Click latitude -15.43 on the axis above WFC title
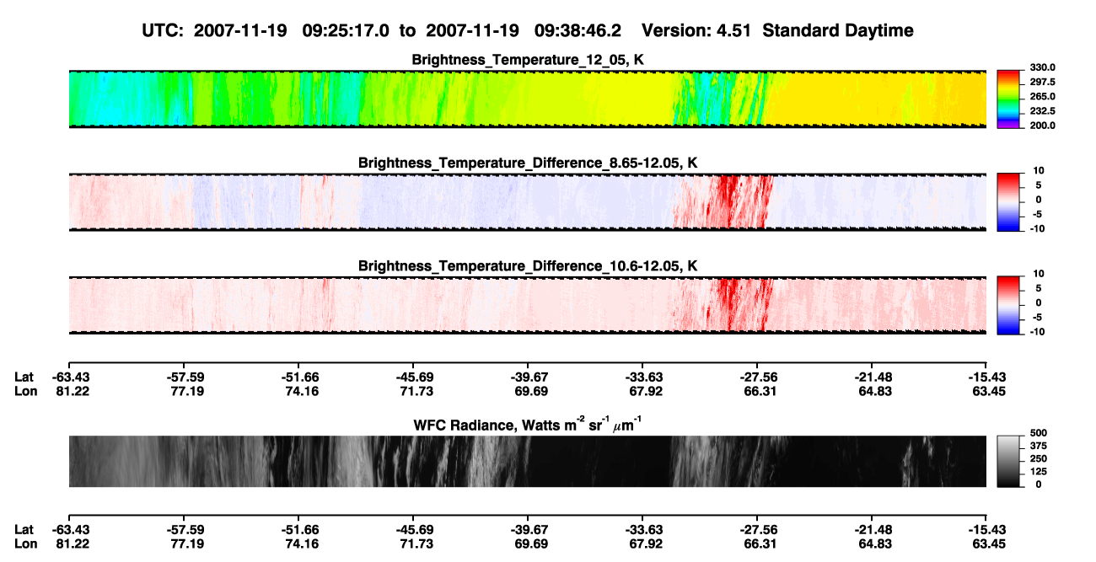 click(x=987, y=377)
